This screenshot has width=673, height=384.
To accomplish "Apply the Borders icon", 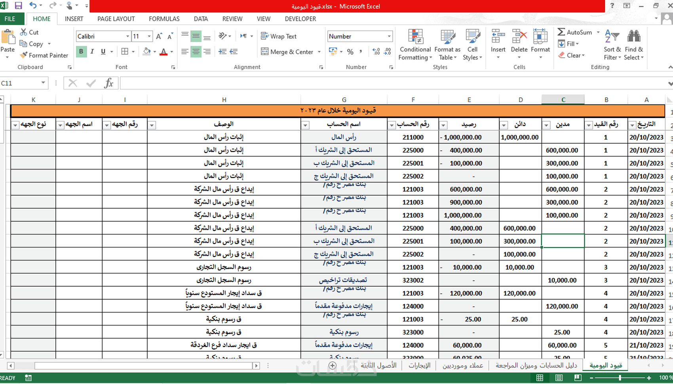I will (125, 51).
